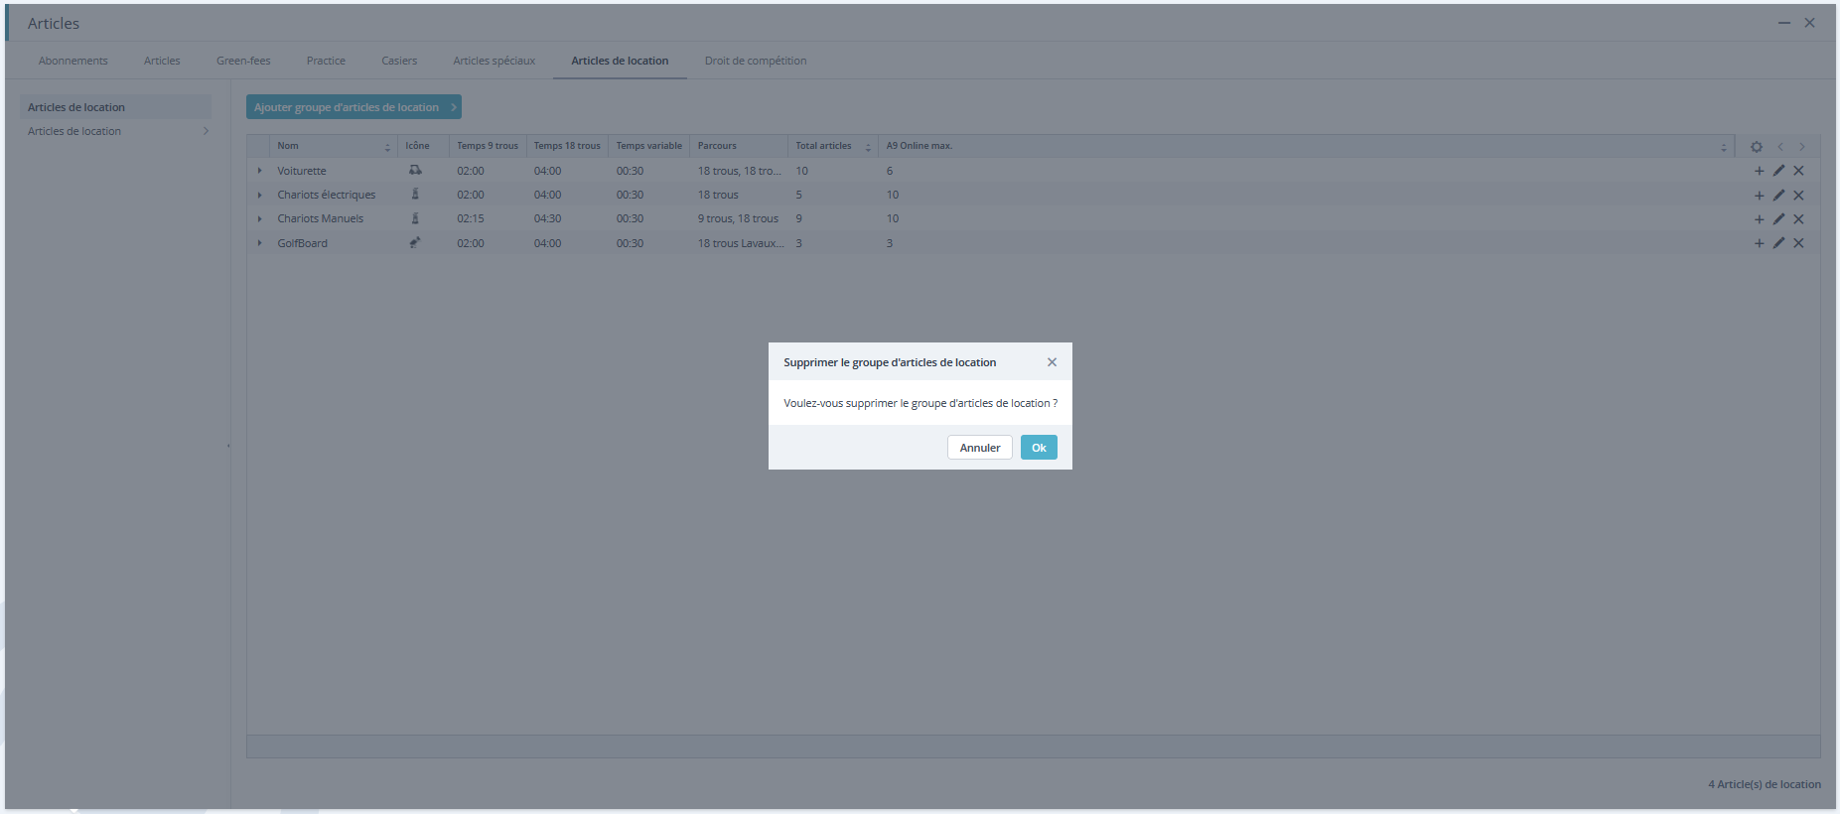Image resolution: width=1840 pixels, height=814 pixels.
Task: Expand the Chariots électriques row
Action: click(260, 195)
